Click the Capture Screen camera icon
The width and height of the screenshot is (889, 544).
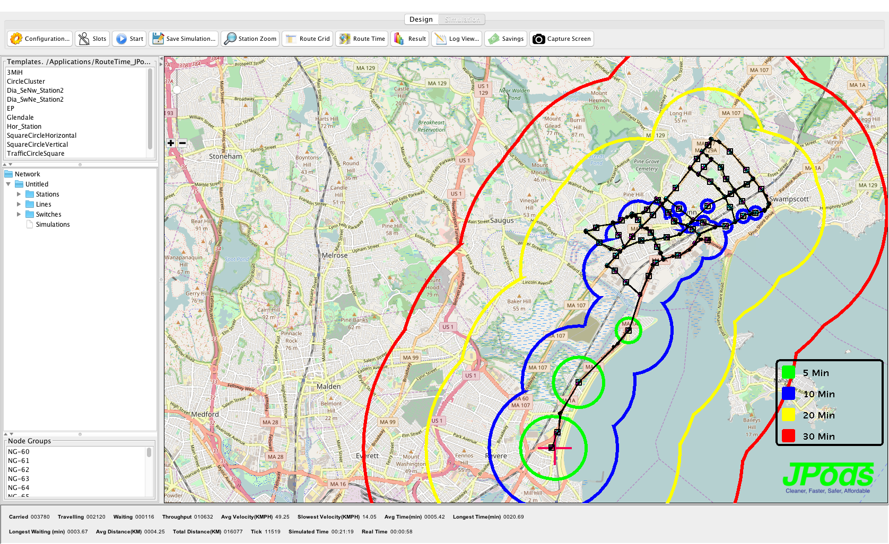point(539,39)
